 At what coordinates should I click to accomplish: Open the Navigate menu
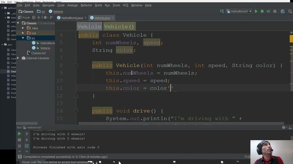pos(49,5)
